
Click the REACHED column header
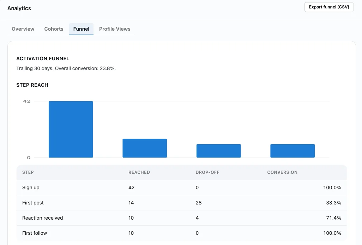tap(139, 172)
